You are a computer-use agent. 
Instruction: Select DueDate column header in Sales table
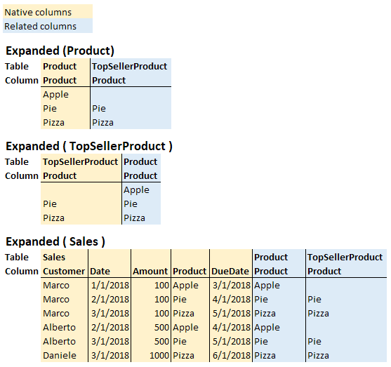click(x=231, y=271)
